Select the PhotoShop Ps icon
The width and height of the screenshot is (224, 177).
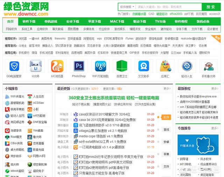tap(79, 66)
